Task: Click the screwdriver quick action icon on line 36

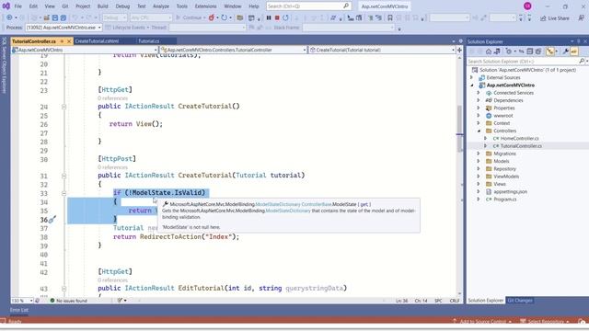Action: [52, 220]
